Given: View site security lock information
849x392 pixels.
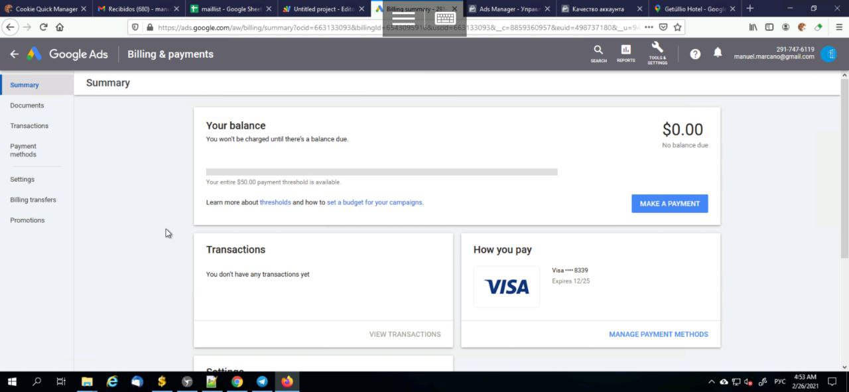Looking at the screenshot, I should [x=150, y=27].
